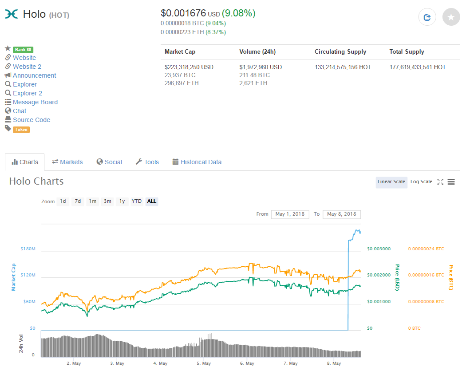Click the megaphone icon beside Announcement
Image resolution: width=466 pixels, height=367 pixels.
coord(8,75)
